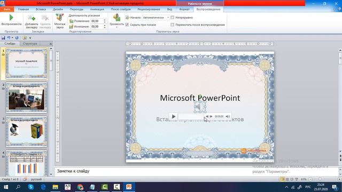This screenshot has height=192, width=342.
Task: Click slide panel scrollbar down arrow
Action: pos(51,174)
